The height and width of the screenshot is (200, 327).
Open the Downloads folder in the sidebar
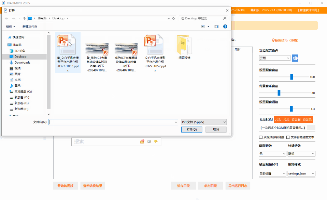[x=22, y=63]
